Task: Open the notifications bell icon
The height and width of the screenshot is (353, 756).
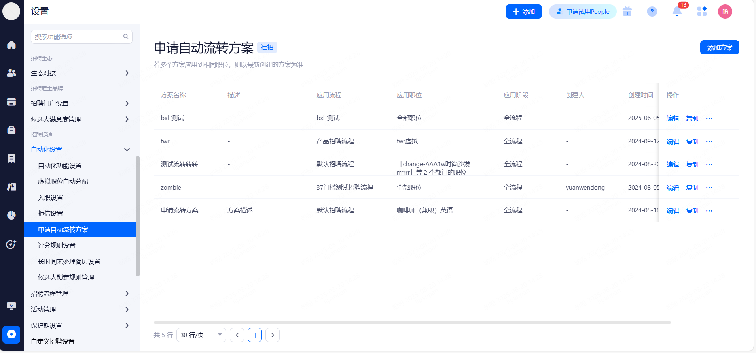Action: click(x=677, y=12)
